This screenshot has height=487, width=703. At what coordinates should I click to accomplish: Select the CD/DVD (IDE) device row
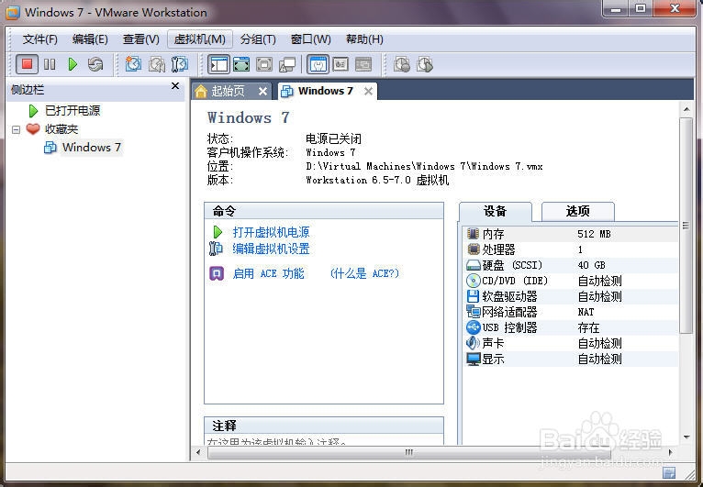click(x=570, y=281)
